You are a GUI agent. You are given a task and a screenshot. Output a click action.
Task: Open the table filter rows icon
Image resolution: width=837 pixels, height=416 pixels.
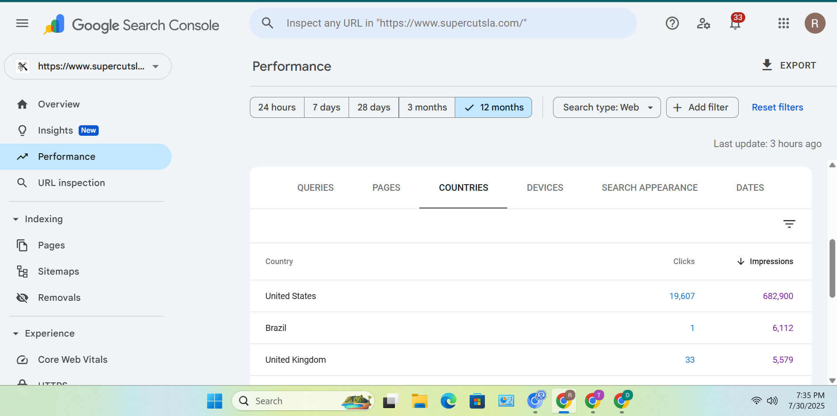(789, 224)
